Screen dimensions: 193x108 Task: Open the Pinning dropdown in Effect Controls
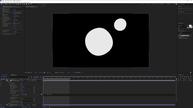click(x=18, y=31)
